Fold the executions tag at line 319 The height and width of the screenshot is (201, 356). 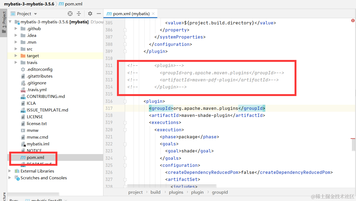(x=125, y=123)
